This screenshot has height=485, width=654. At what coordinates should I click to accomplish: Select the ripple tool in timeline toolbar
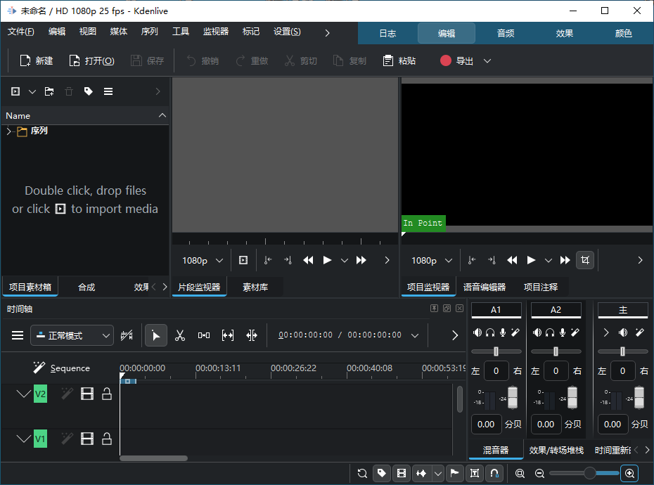coord(252,335)
